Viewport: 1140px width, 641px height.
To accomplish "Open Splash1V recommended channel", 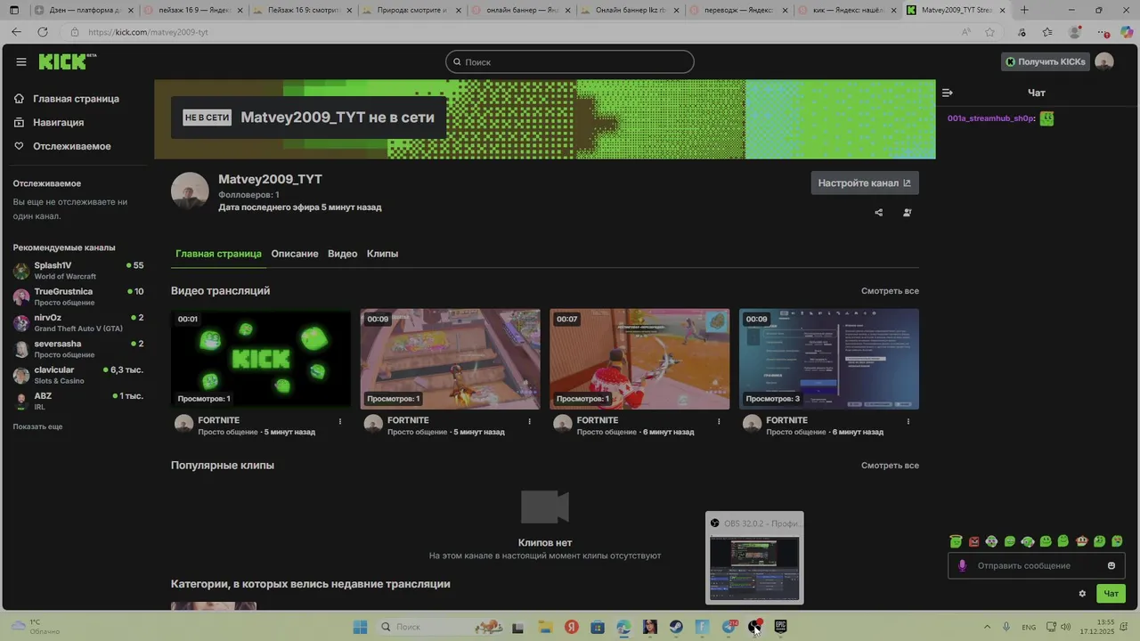I will (x=77, y=271).
